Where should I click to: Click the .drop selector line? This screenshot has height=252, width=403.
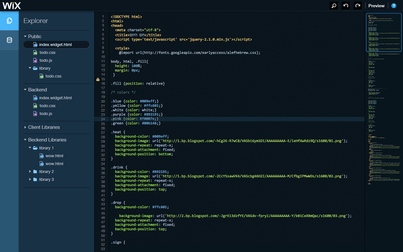pos(118,203)
